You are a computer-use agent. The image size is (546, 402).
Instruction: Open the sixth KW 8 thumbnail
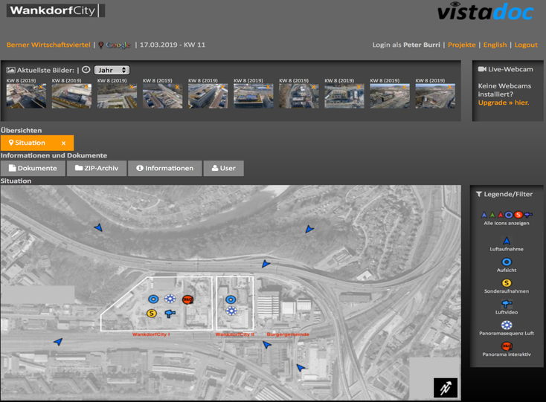(x=254, y=96)
